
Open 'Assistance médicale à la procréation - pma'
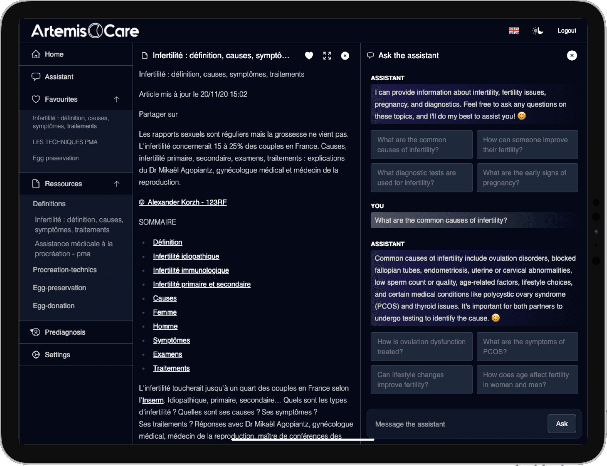click(74, 249)
